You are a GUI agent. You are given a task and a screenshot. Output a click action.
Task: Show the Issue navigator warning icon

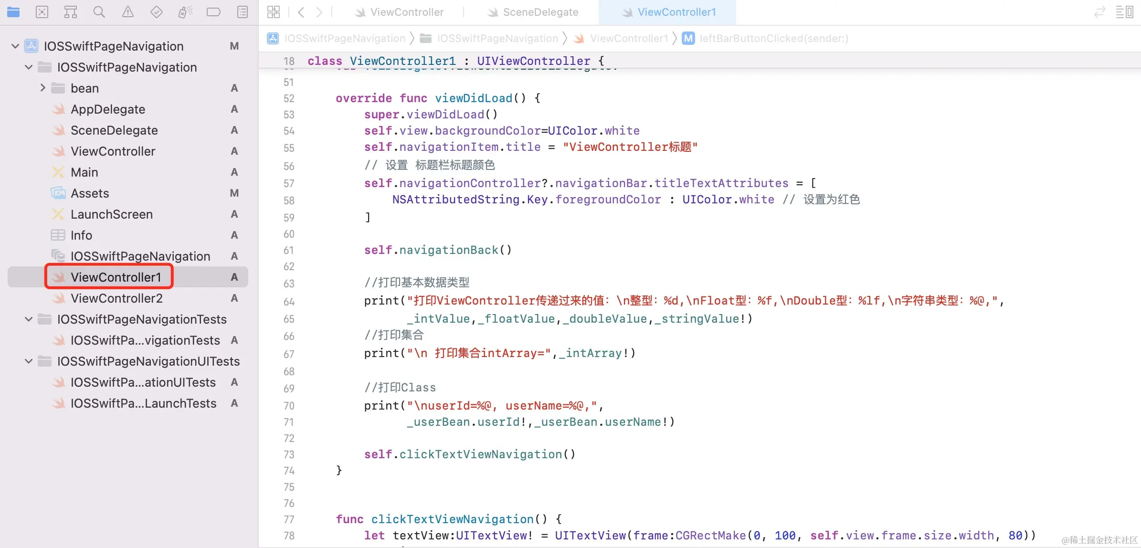point(128,12)
